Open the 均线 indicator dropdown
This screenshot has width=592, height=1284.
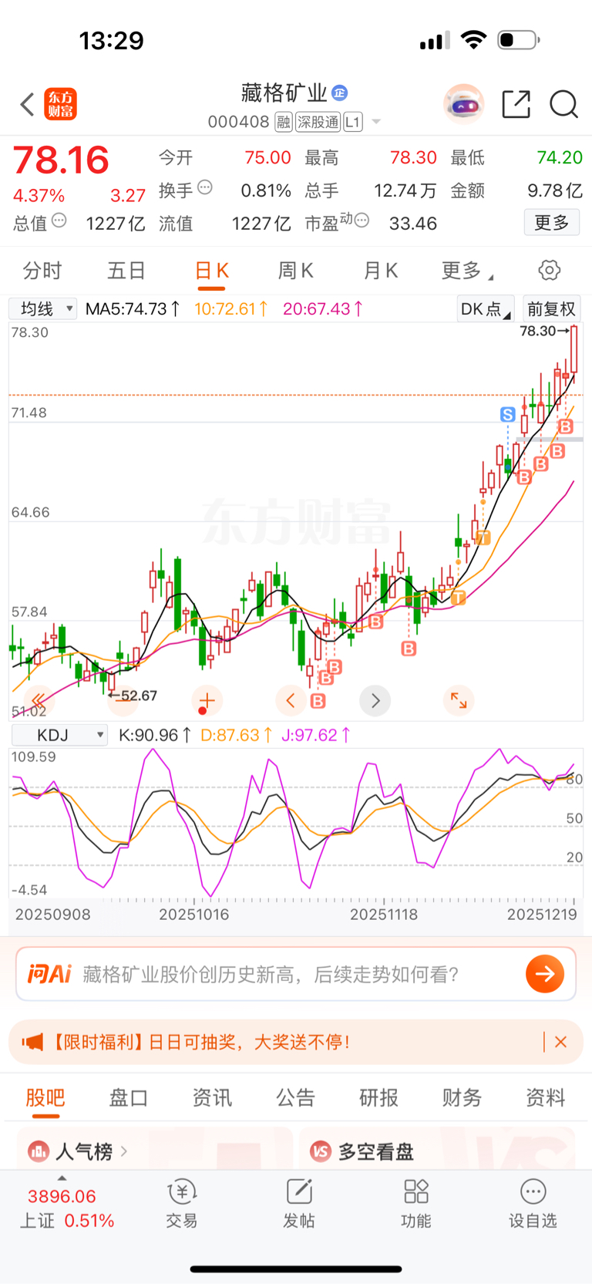[x=43, y=309]
